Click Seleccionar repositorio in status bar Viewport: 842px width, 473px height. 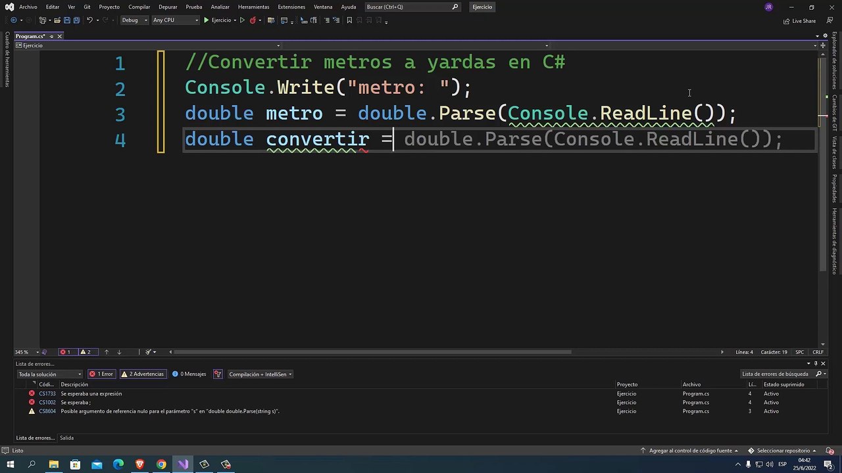point(783,451)
